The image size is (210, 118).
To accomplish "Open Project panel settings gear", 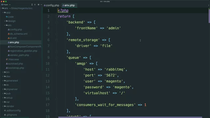I will [38, 5].
